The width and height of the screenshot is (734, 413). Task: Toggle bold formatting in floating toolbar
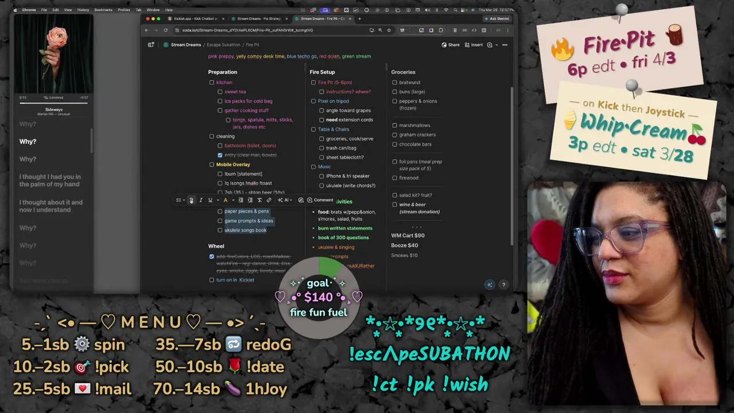pyautogui.click(x=192, y=200)
